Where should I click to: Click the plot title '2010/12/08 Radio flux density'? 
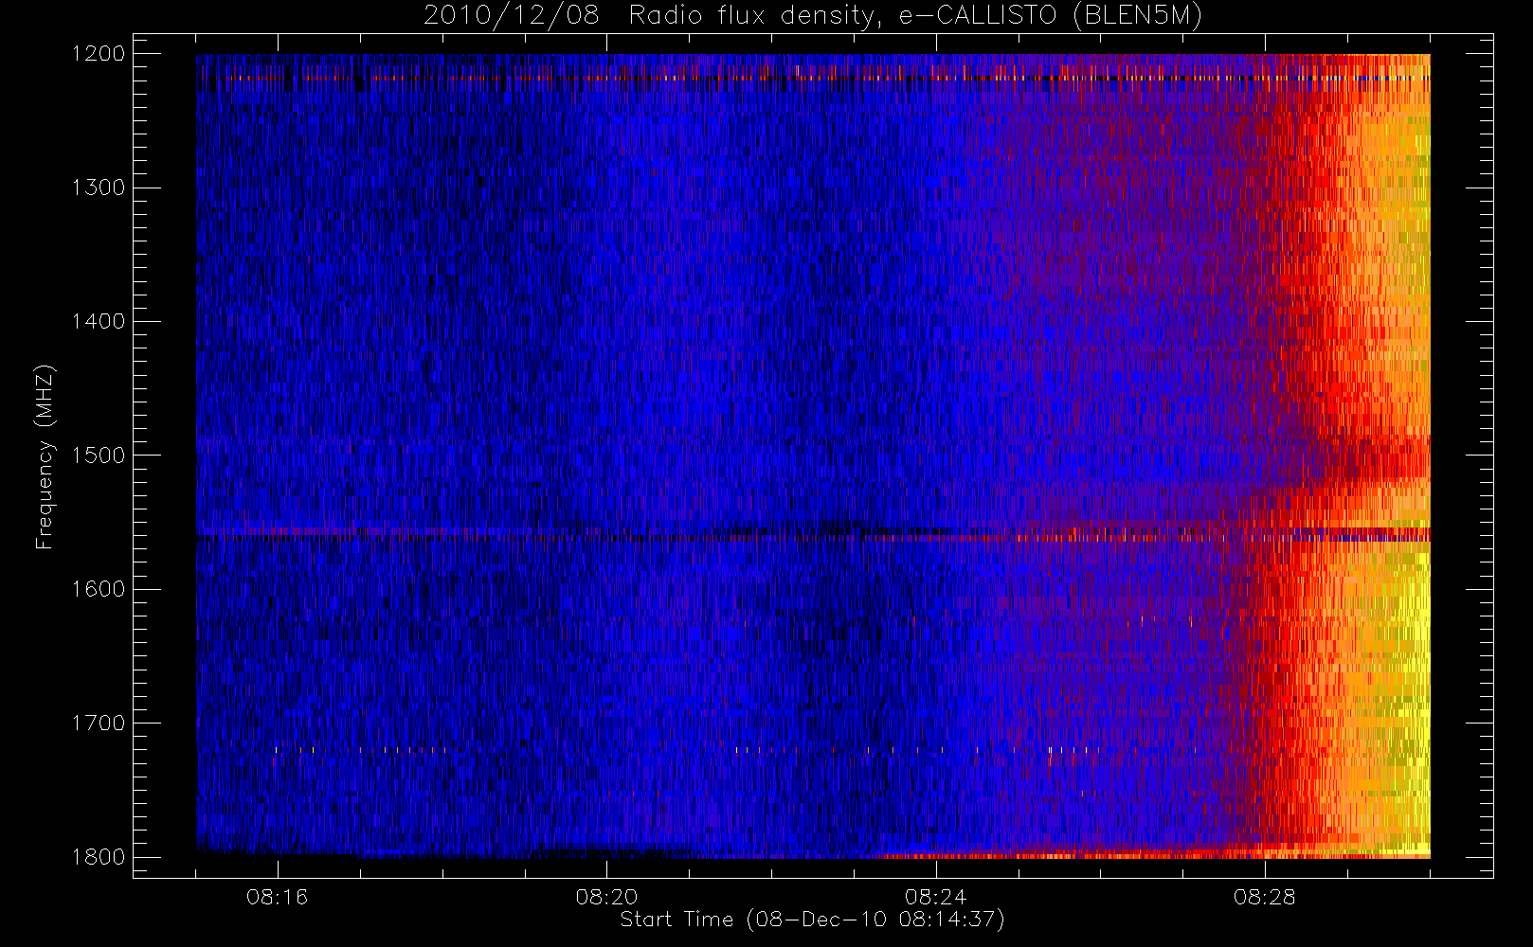[813, 15]
